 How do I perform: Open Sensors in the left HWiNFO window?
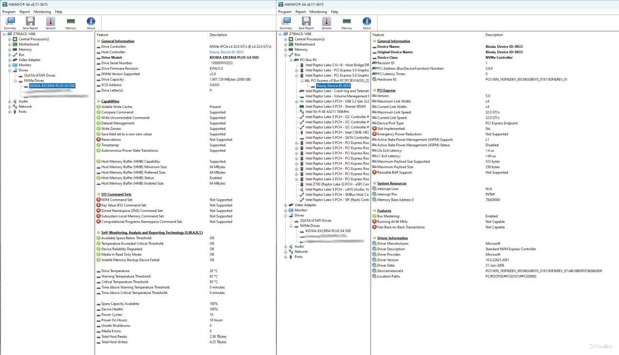[x=50, y=23]
